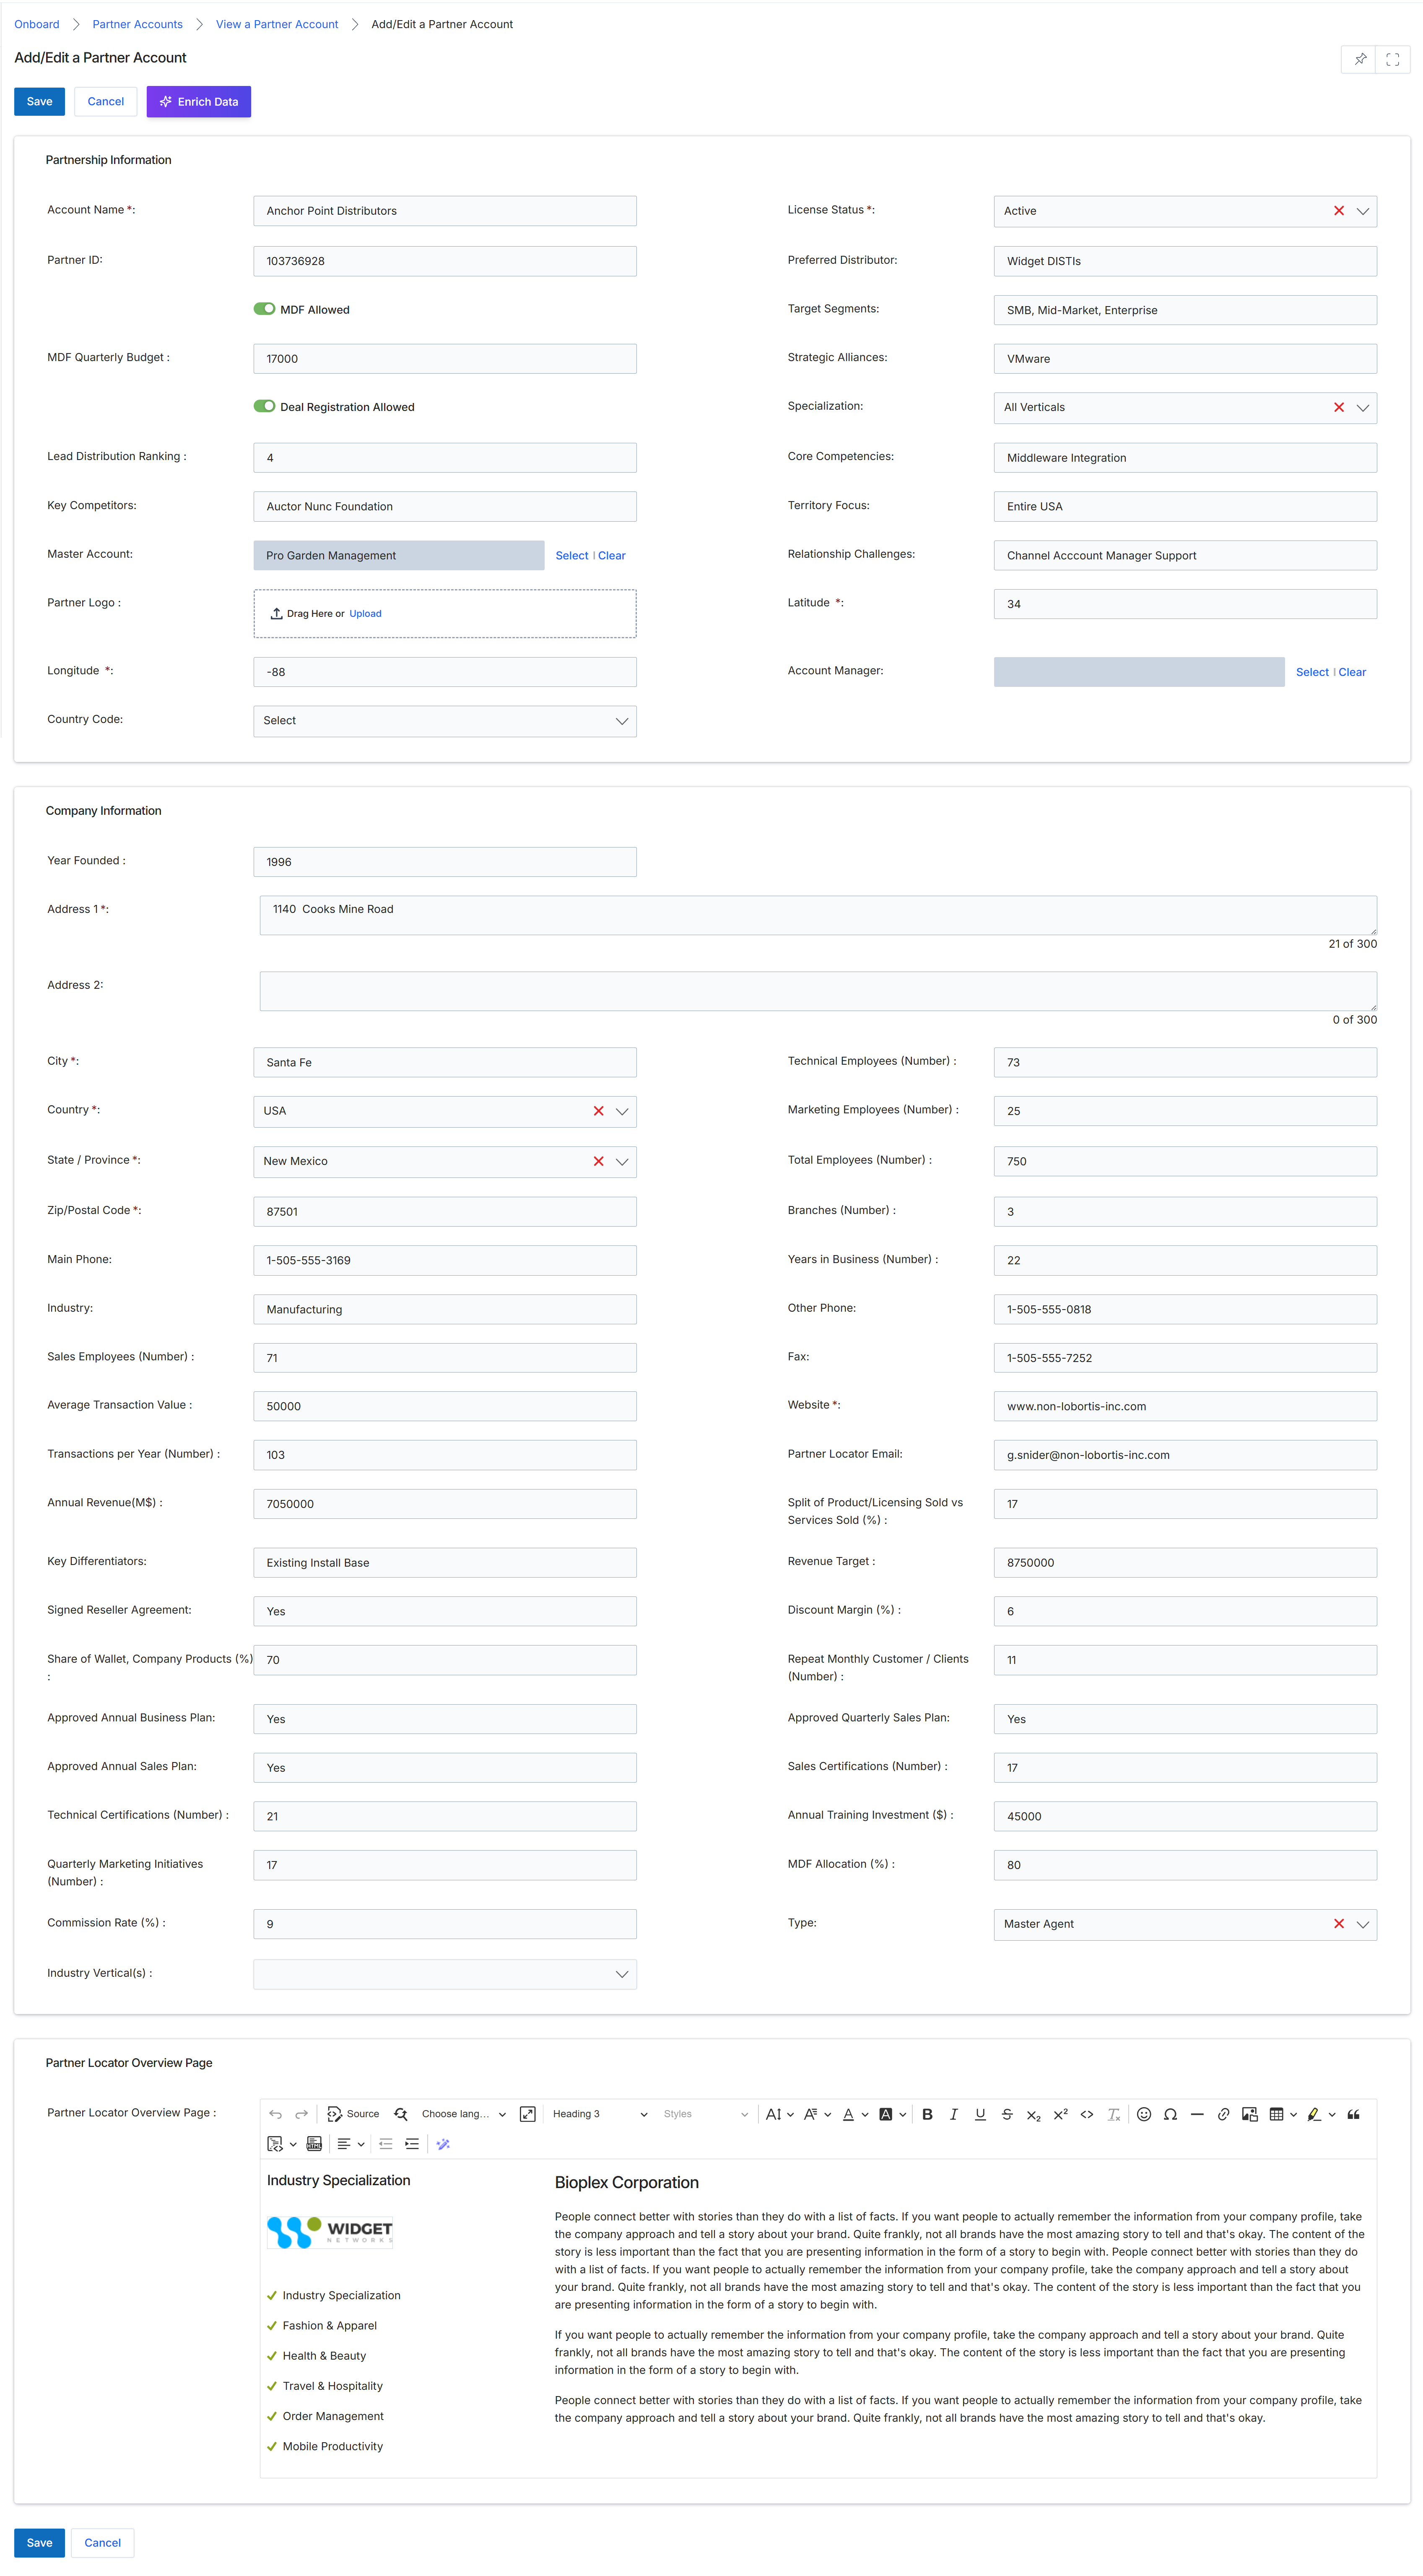The image size is (1423, 2576).
Task: Insert a block quote
Action: coord(1353,2114)
